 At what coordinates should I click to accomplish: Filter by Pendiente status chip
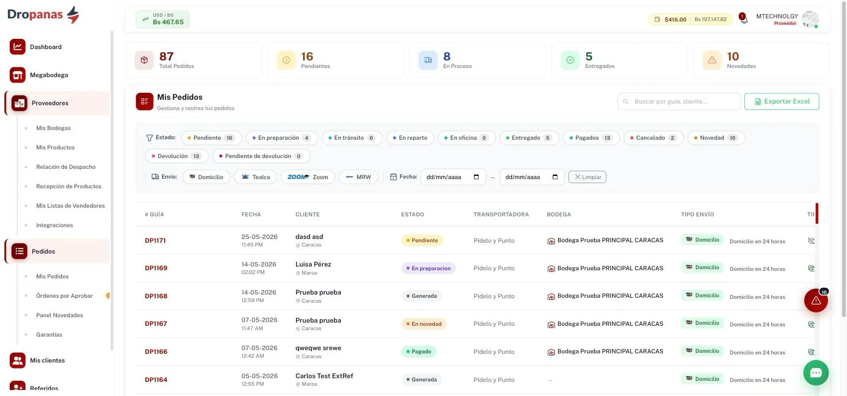pyautogui.click(x=211, y=138)
